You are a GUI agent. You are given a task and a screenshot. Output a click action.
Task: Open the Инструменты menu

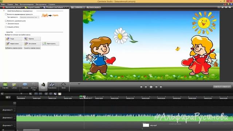tap(41, 4)
